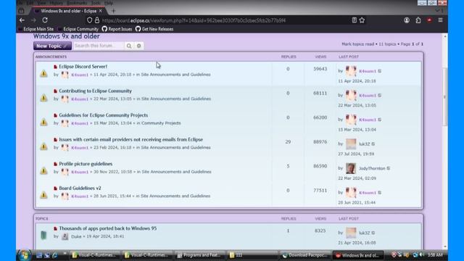This screenshot has width=464, height=261.
Task: Close the Windows 9x and older tab
Action: coord(101,11)
